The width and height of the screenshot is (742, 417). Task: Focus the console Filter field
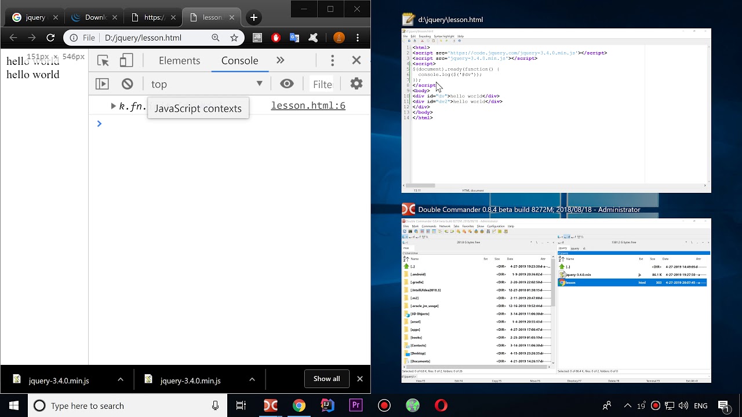(x=323, y=84)
